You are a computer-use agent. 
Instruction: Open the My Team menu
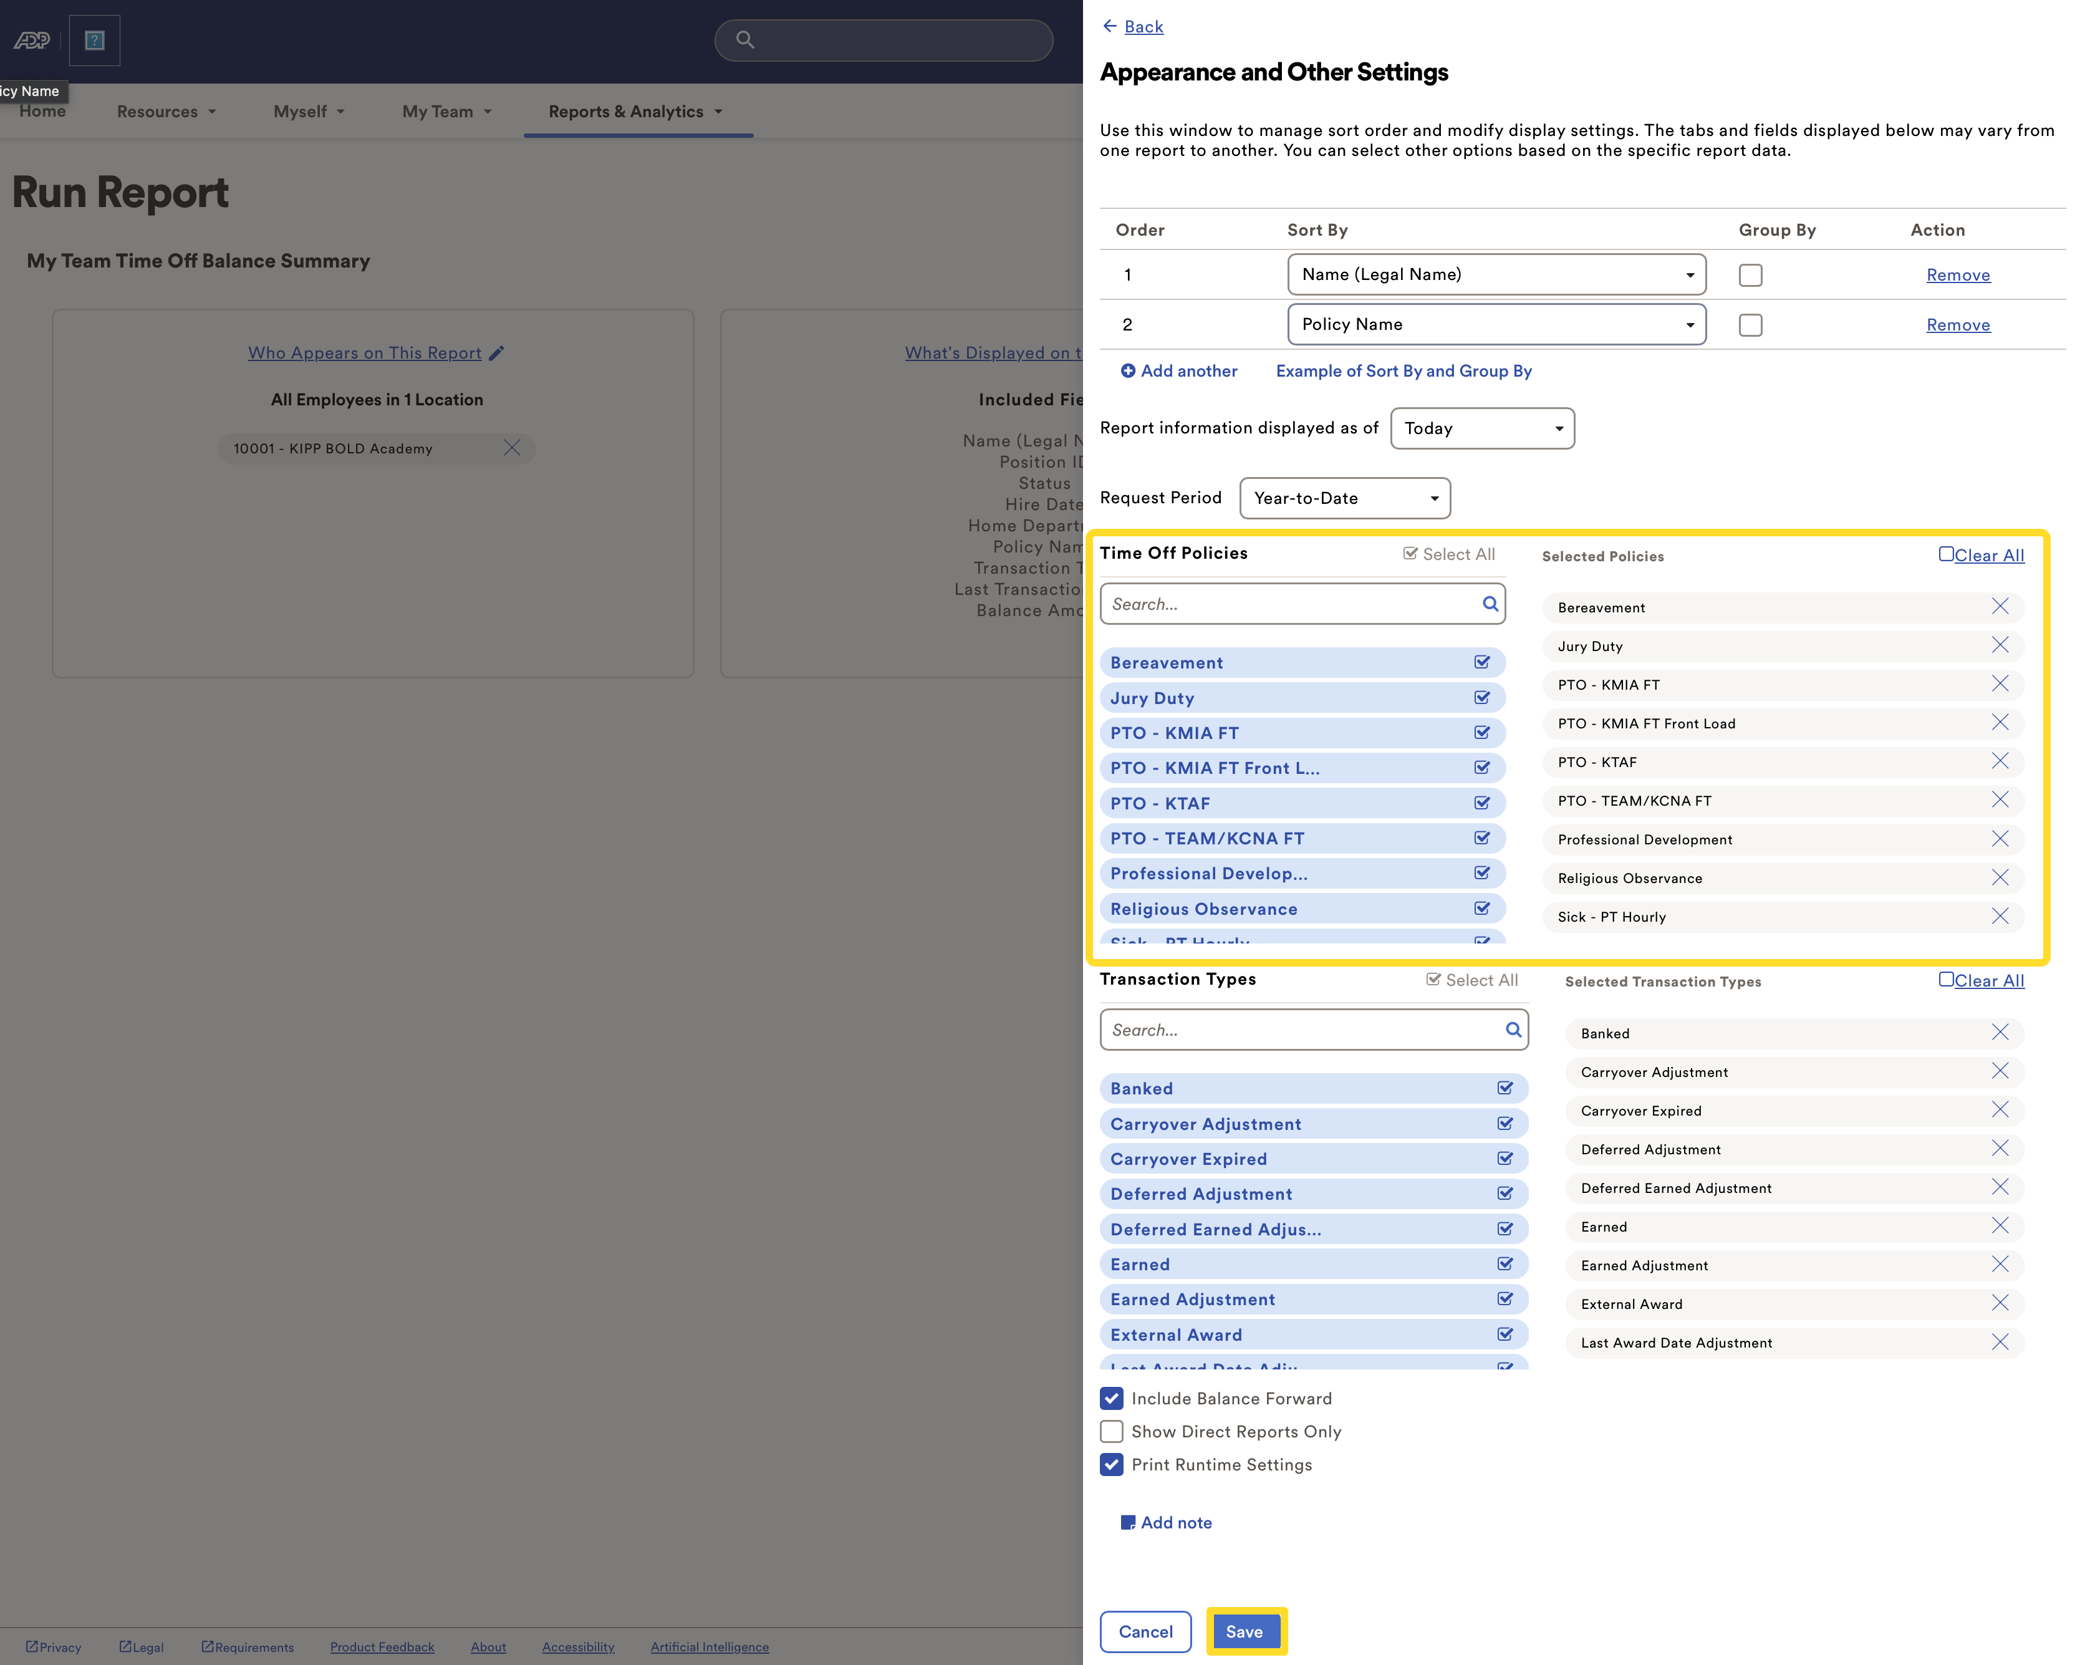tap(446, 112)
